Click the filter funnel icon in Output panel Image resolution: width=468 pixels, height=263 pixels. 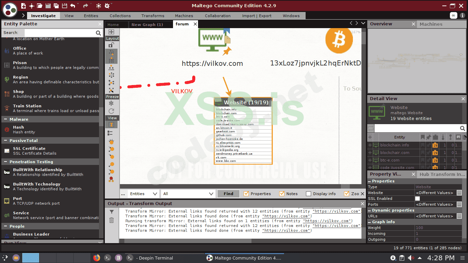(x=111, y=212)
